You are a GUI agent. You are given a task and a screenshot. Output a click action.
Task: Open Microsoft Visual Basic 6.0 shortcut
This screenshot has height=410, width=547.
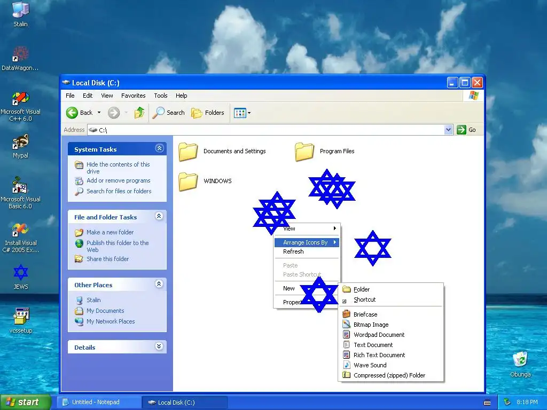[x=20, y=193]
